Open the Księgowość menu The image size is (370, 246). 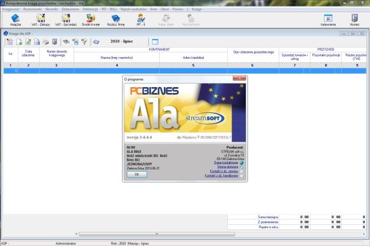(x=11, y=9)
